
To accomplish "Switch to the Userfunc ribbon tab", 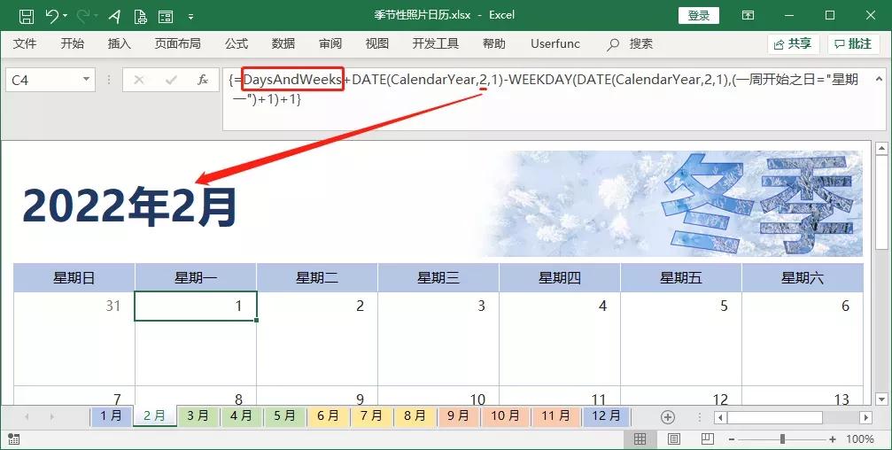I will (x=555, y=43).
